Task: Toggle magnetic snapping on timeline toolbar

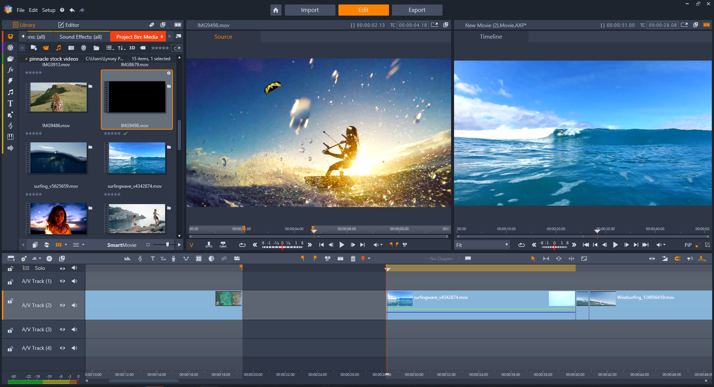Action: click(x=677, y=259)
